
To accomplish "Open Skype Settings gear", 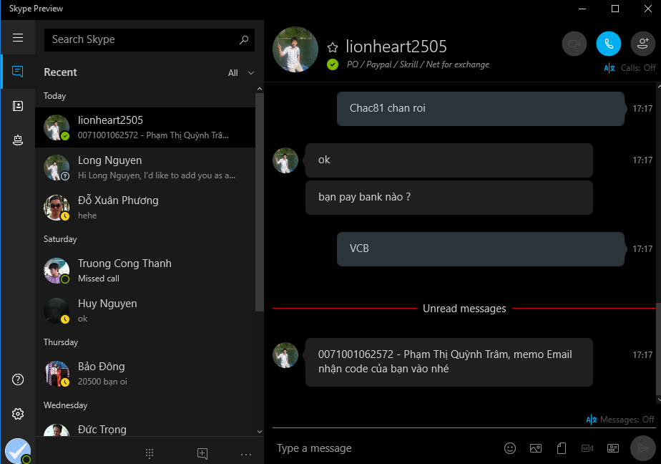I will [18, 414].
